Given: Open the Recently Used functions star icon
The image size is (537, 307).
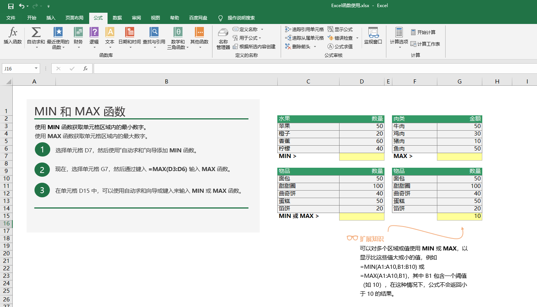Looking at the screenshot, I should [x=58, y=32].
